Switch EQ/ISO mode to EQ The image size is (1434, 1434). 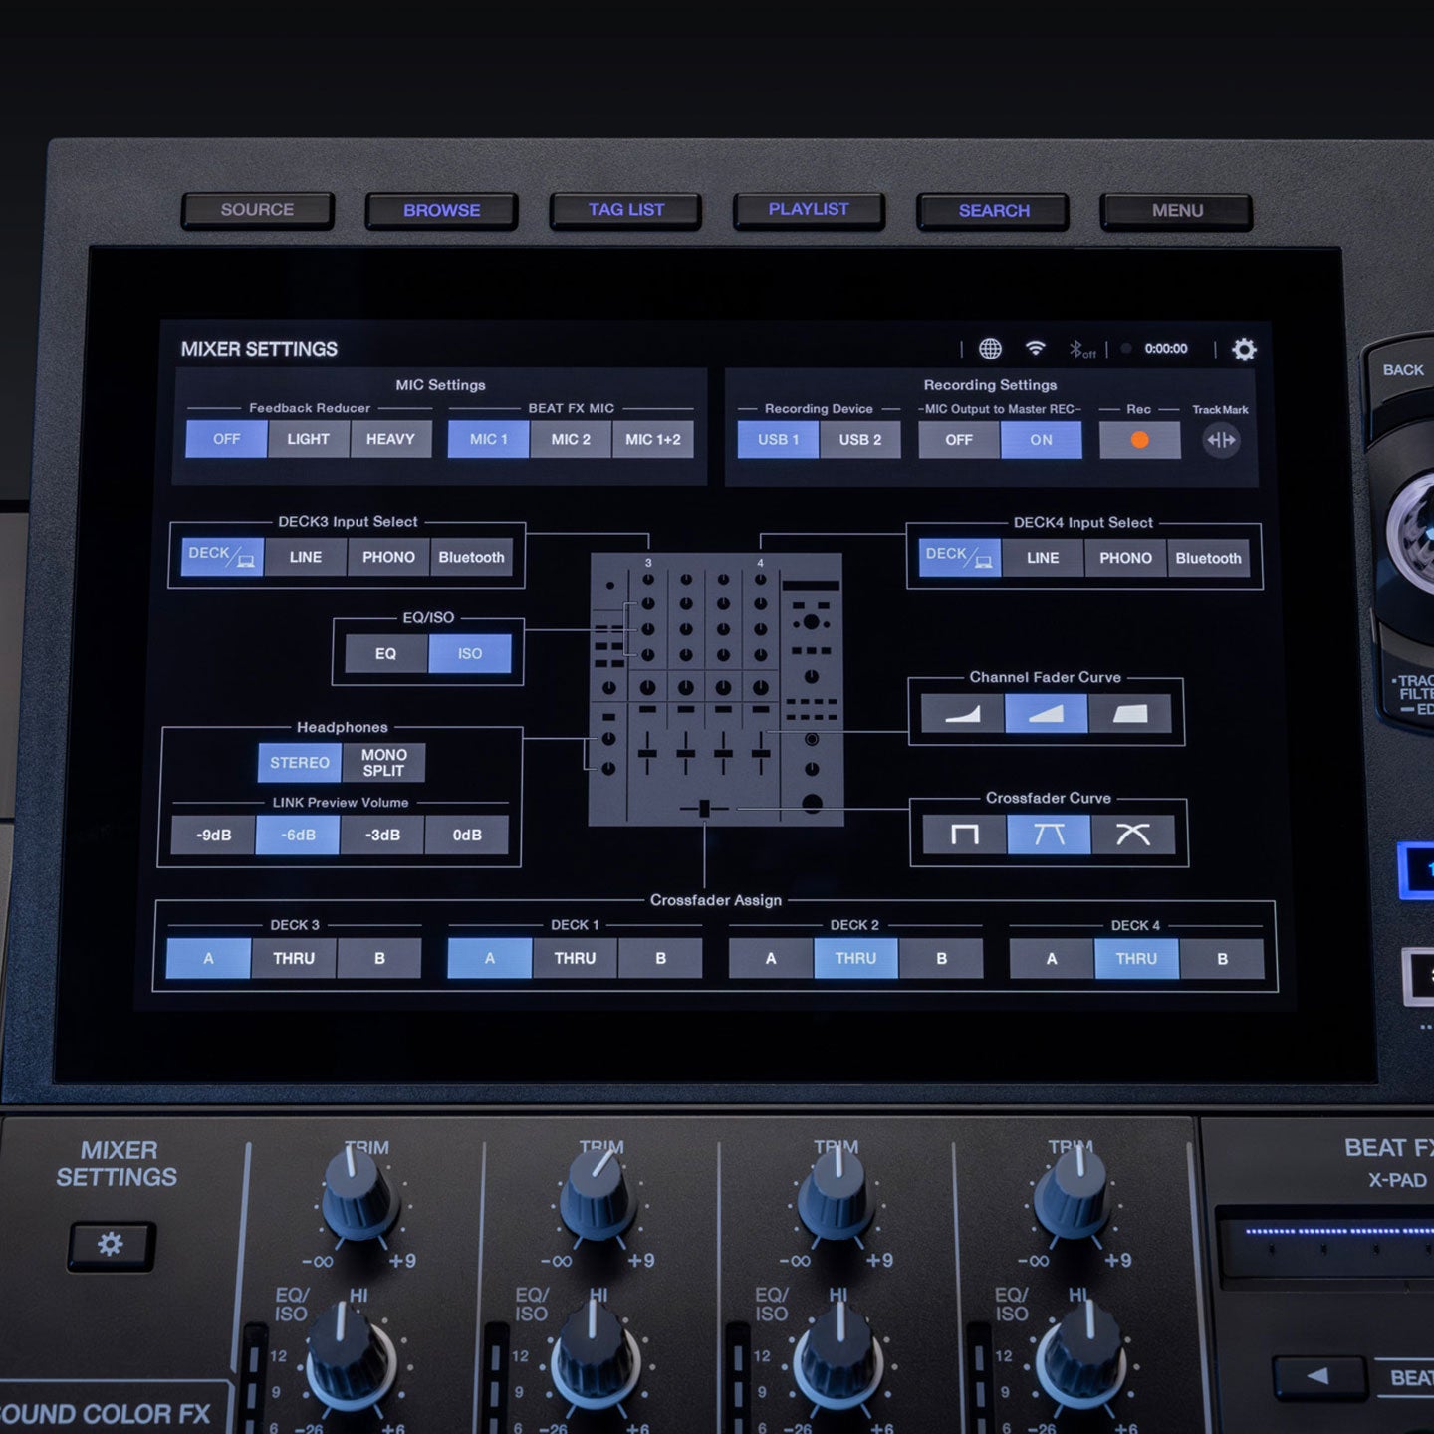click(x=386, y=654)
